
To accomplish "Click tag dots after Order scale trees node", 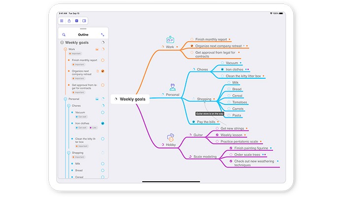I will (264, 155).
